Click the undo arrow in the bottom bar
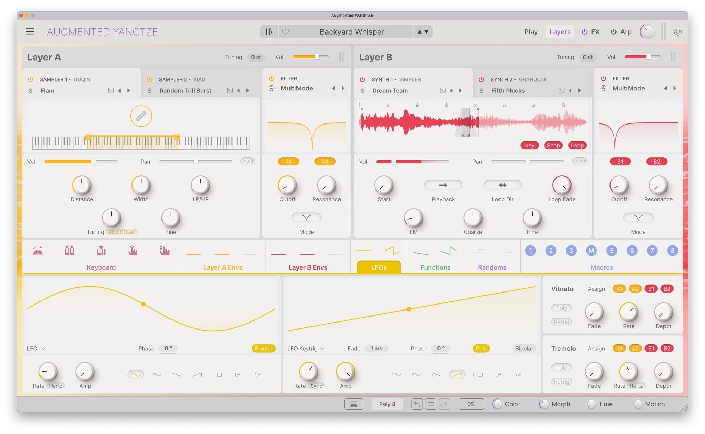705x434 pixels. (x=417, y=404)
